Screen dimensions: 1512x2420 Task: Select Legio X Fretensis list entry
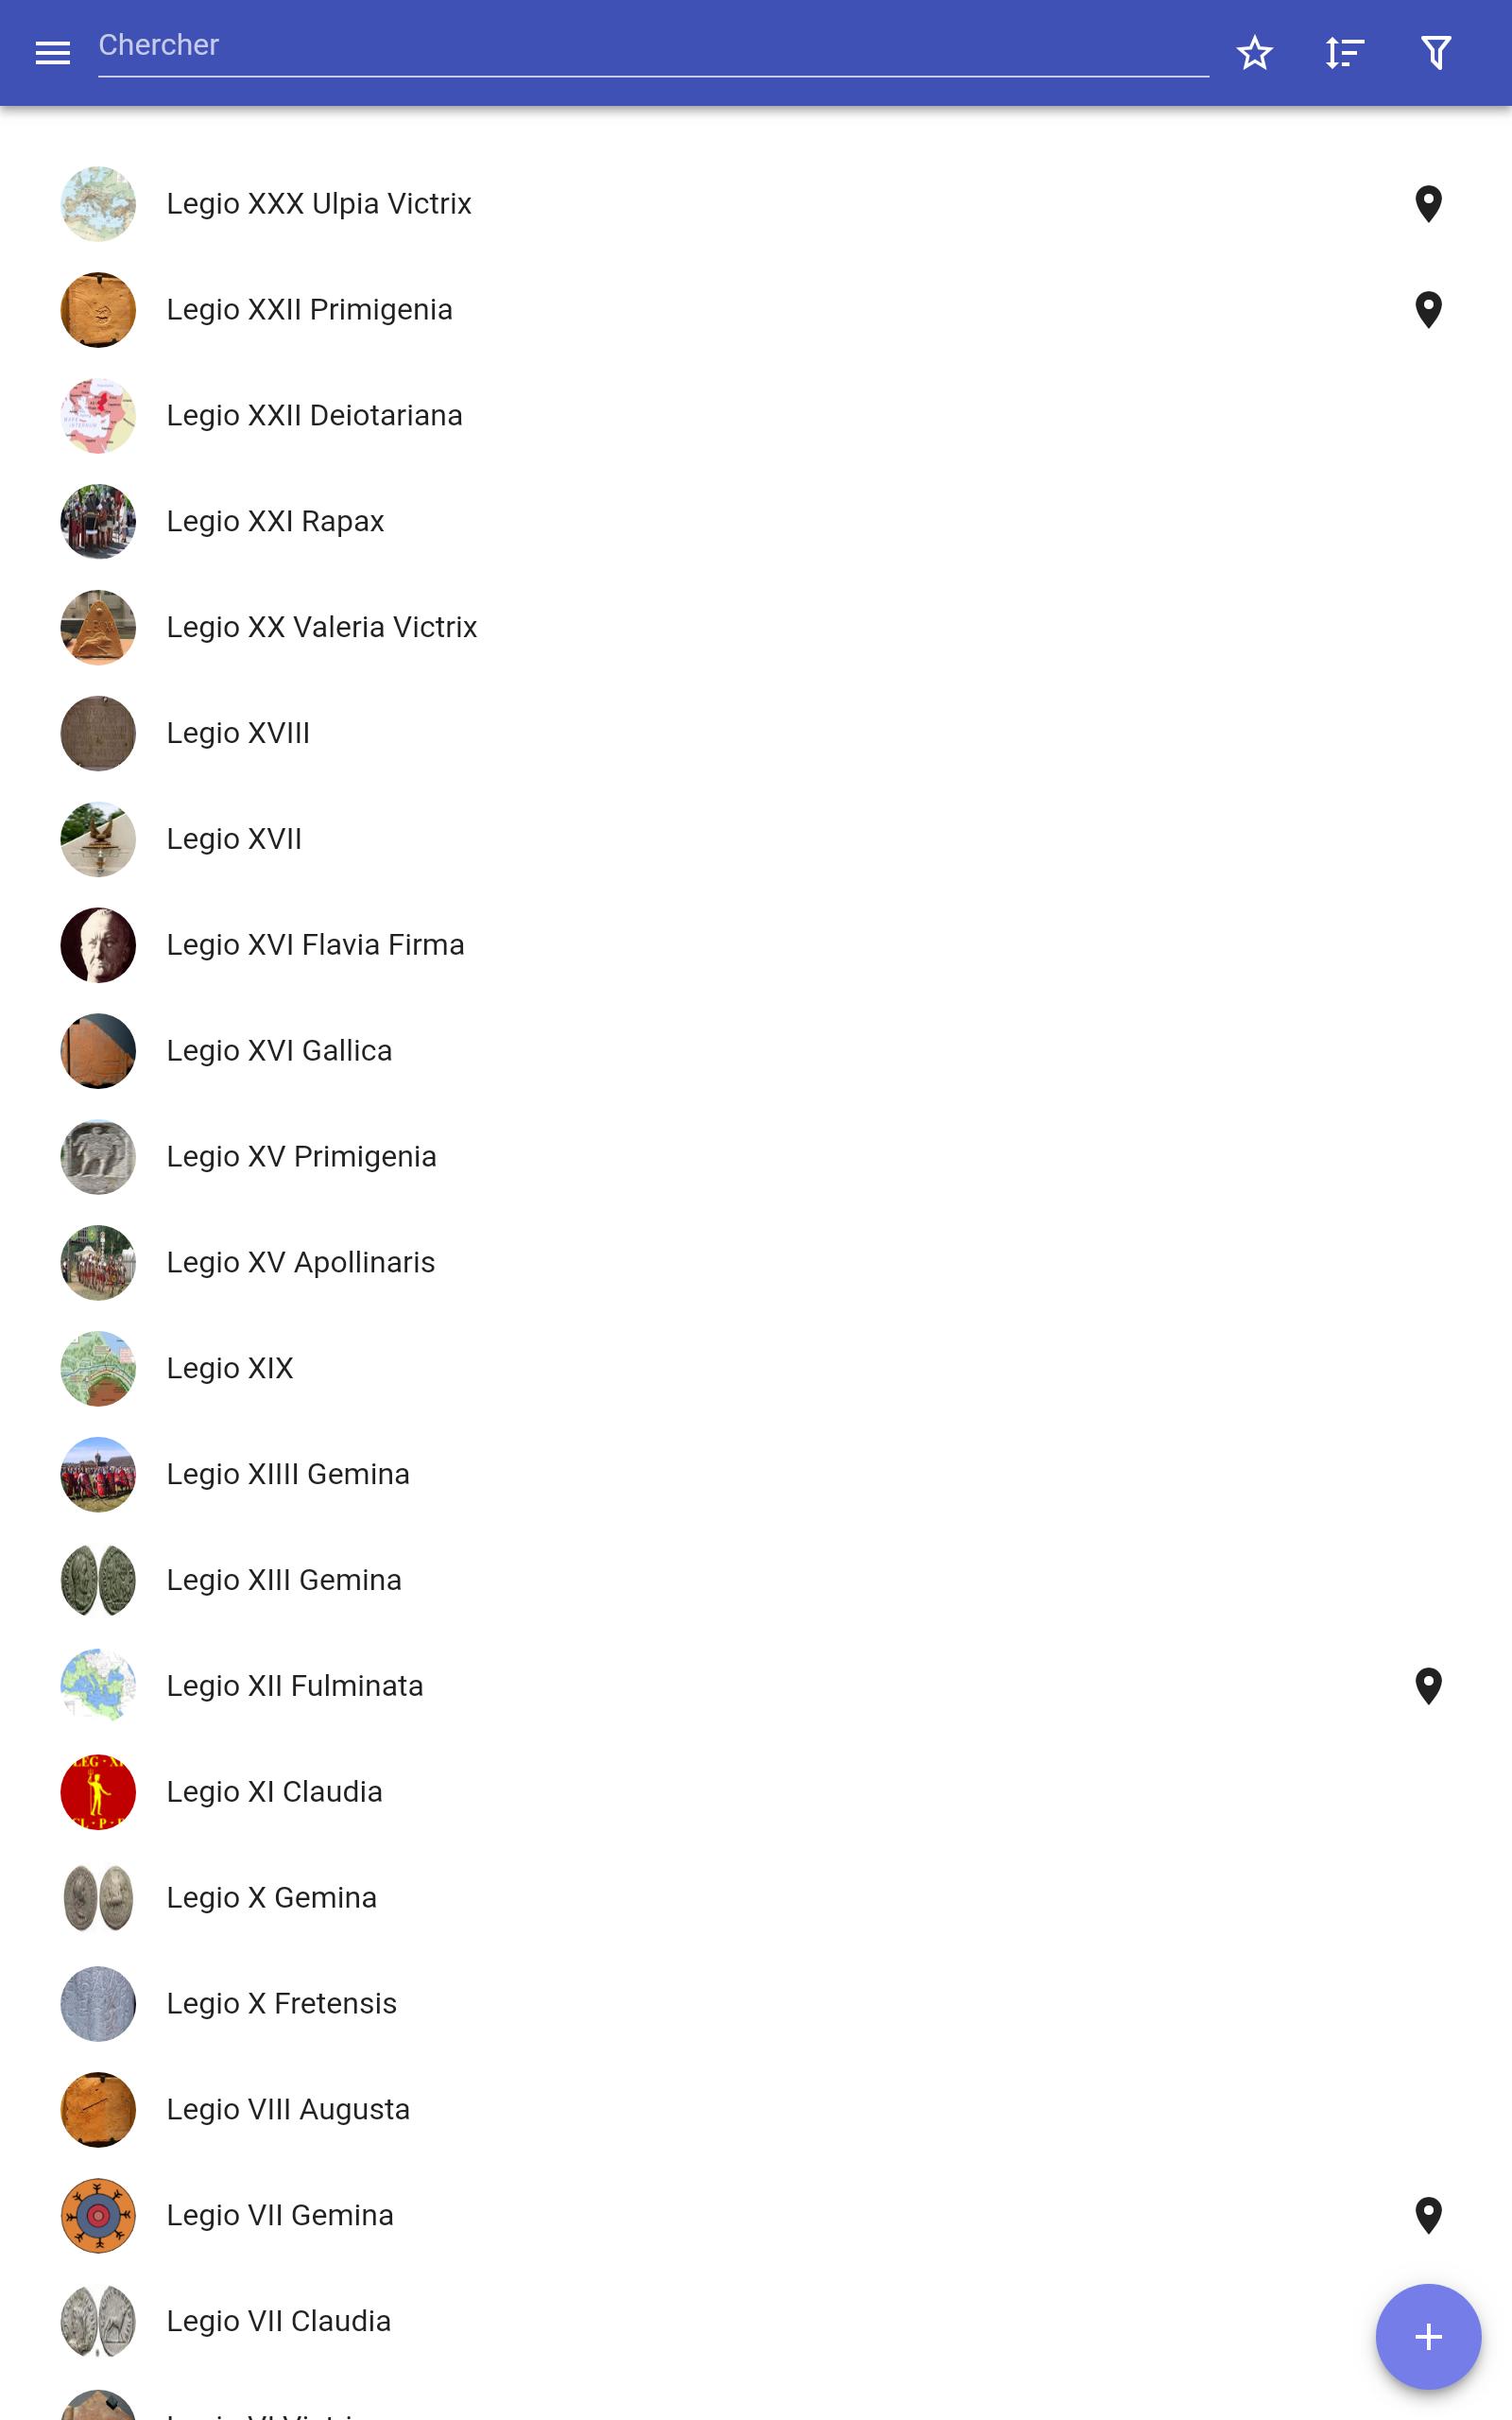tap(756, 2003)
